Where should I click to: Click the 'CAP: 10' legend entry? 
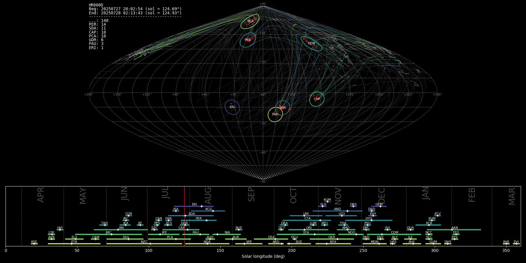[x=98, y=32]
